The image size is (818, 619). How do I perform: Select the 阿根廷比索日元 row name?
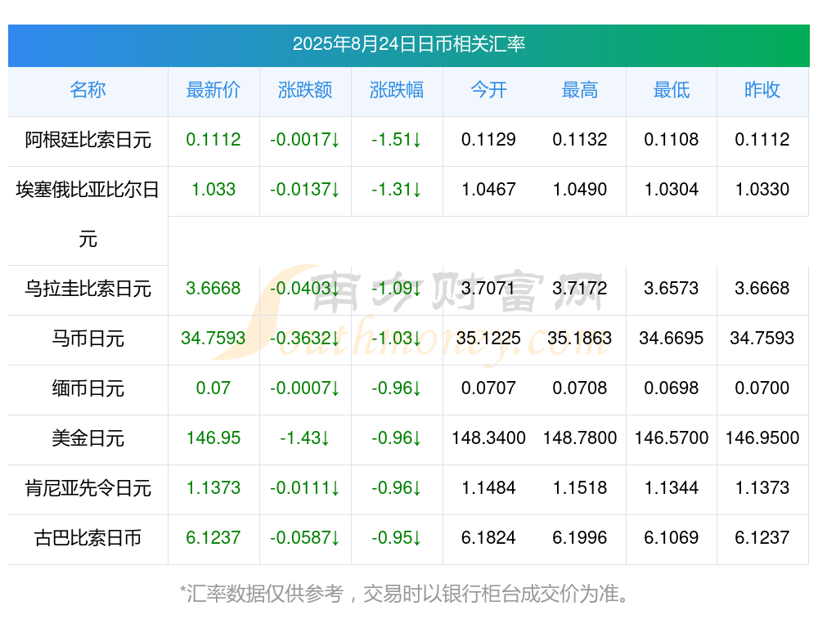[88, 140]
